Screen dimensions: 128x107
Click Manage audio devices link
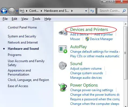click(x=86, y=78)
